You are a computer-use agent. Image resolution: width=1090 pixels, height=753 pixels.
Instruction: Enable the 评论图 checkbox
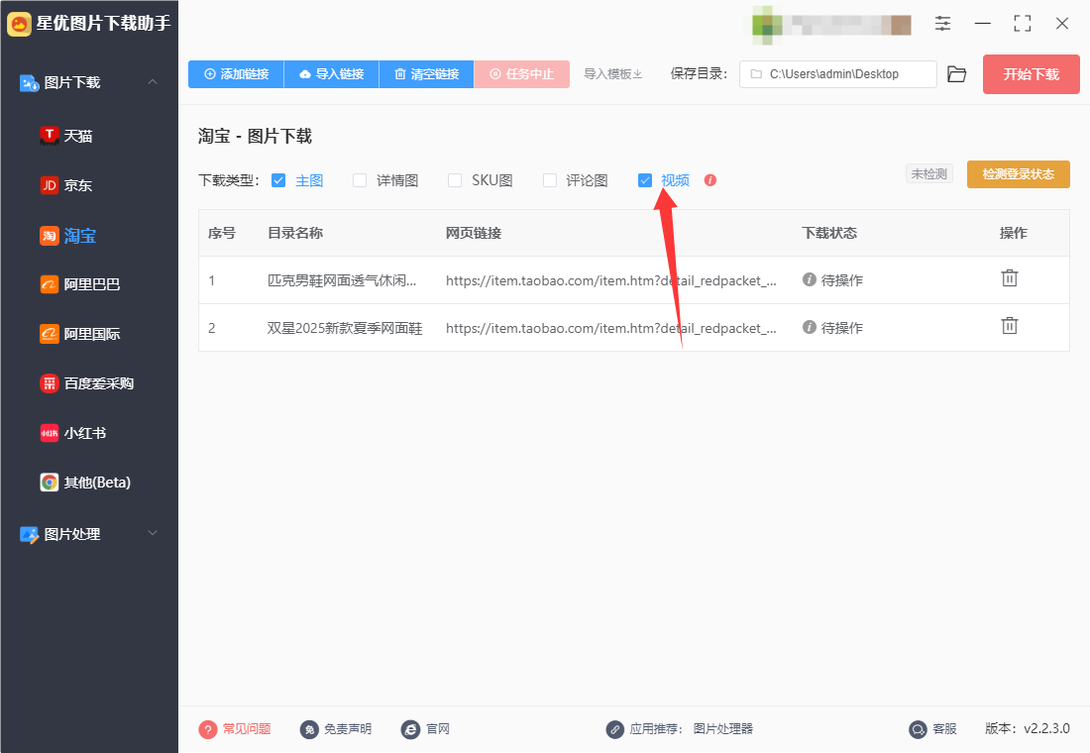tap(550, 180)
